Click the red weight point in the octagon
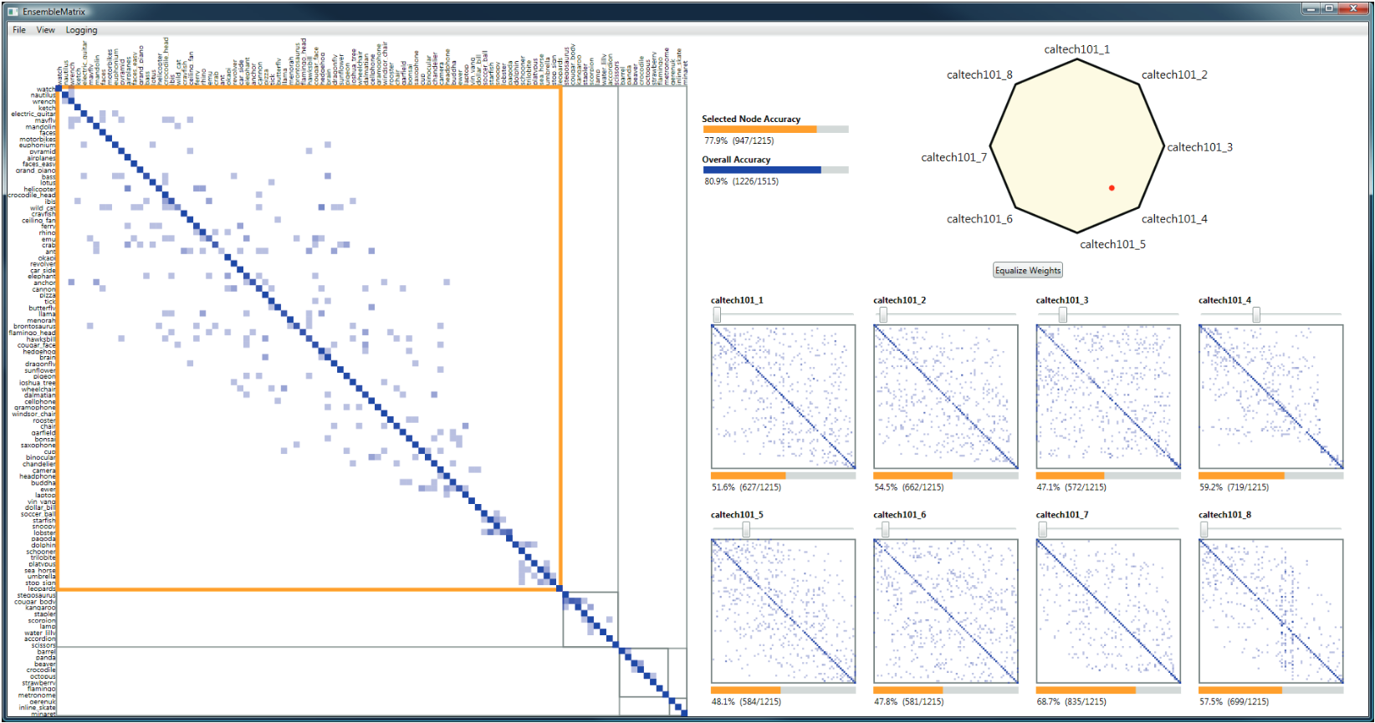The width and height of the screenshot is (1375, 723). pyautogui.click(x=1112, y=188)
